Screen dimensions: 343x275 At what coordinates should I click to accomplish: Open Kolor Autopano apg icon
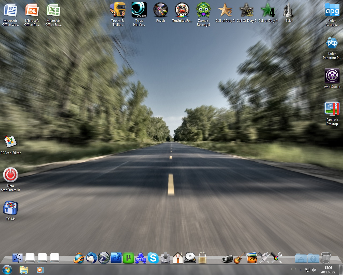[332, 15]
